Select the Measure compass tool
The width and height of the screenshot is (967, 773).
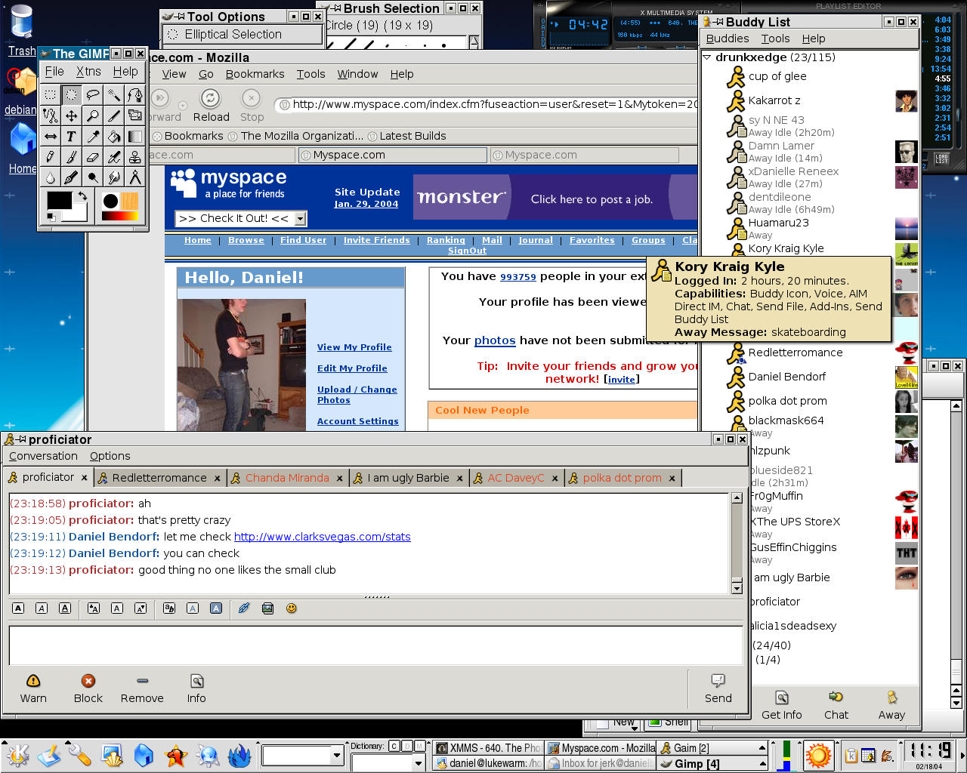click(x=134, y=177)
